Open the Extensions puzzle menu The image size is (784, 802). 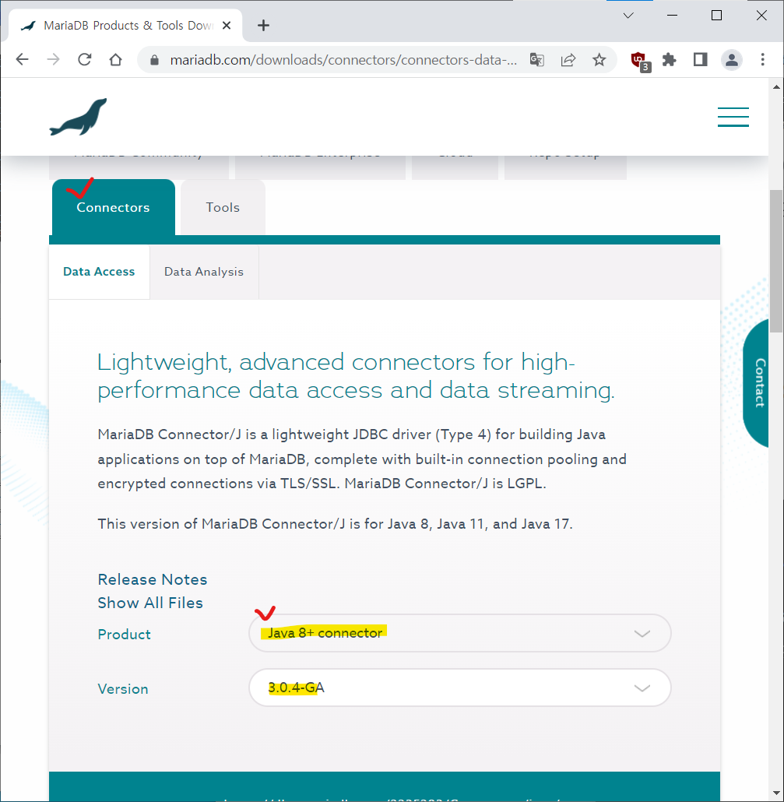tap(669, 60)
